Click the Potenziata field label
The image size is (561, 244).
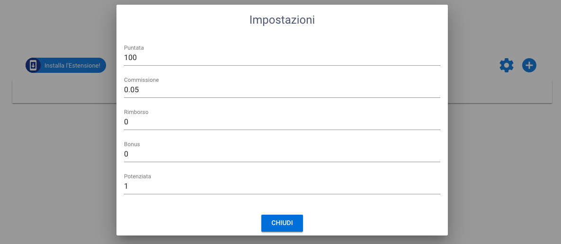click(137, 176)
